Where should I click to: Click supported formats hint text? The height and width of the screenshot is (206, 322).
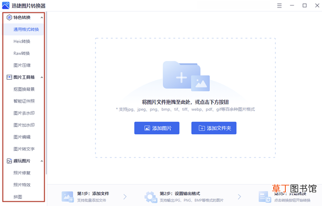coord(185,109)
